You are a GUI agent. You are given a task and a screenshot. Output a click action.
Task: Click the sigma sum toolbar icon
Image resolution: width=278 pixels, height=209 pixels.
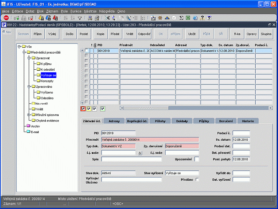(181, 18)
